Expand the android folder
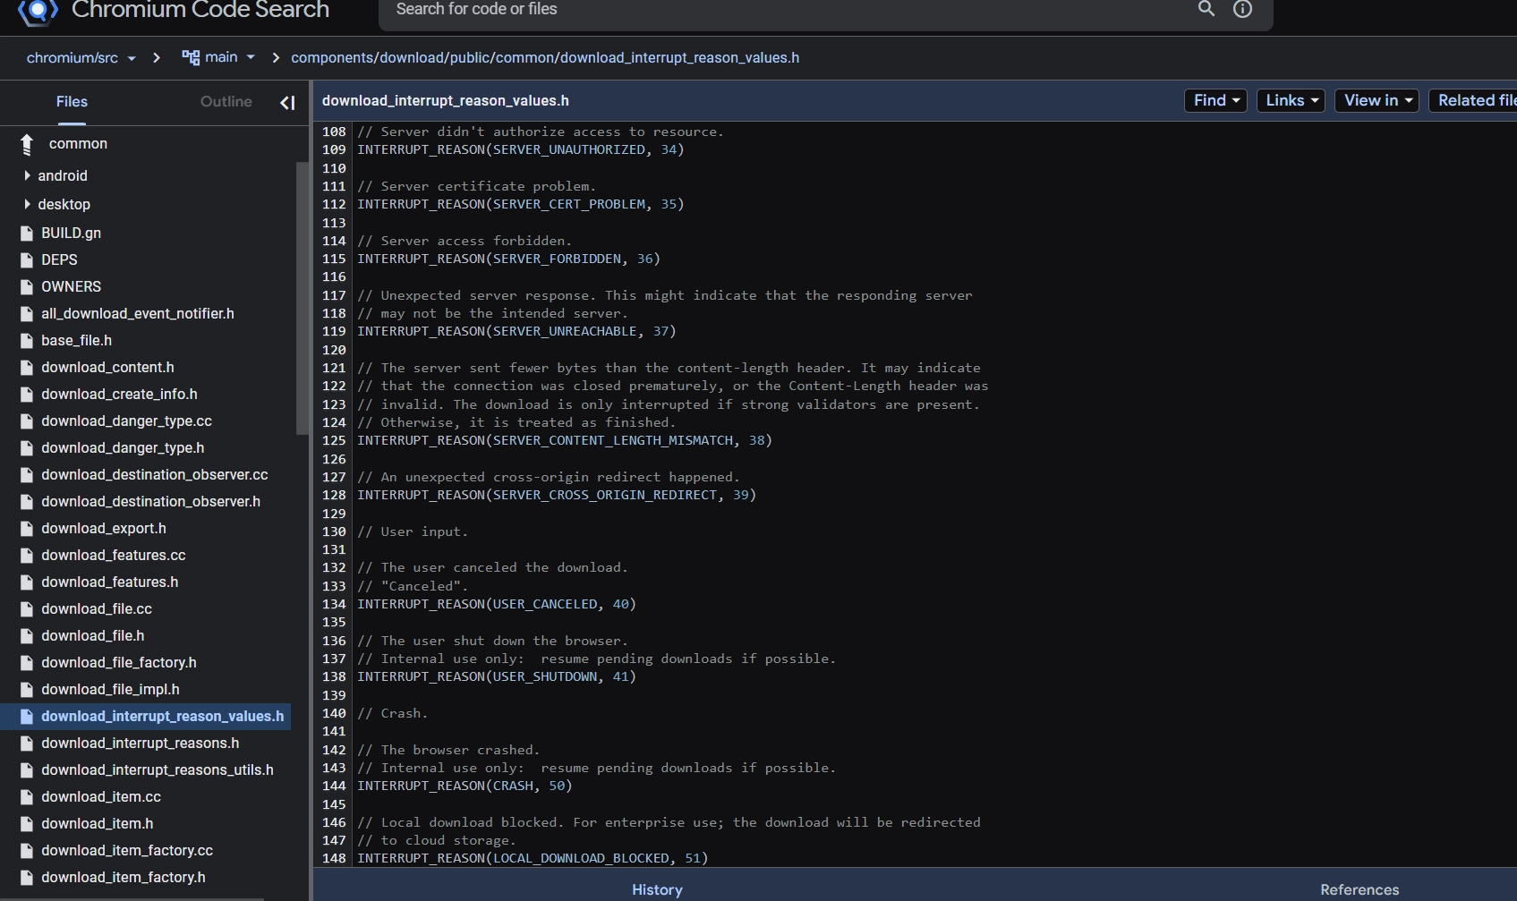The image size is (1517, 901). tap(27, 176)
